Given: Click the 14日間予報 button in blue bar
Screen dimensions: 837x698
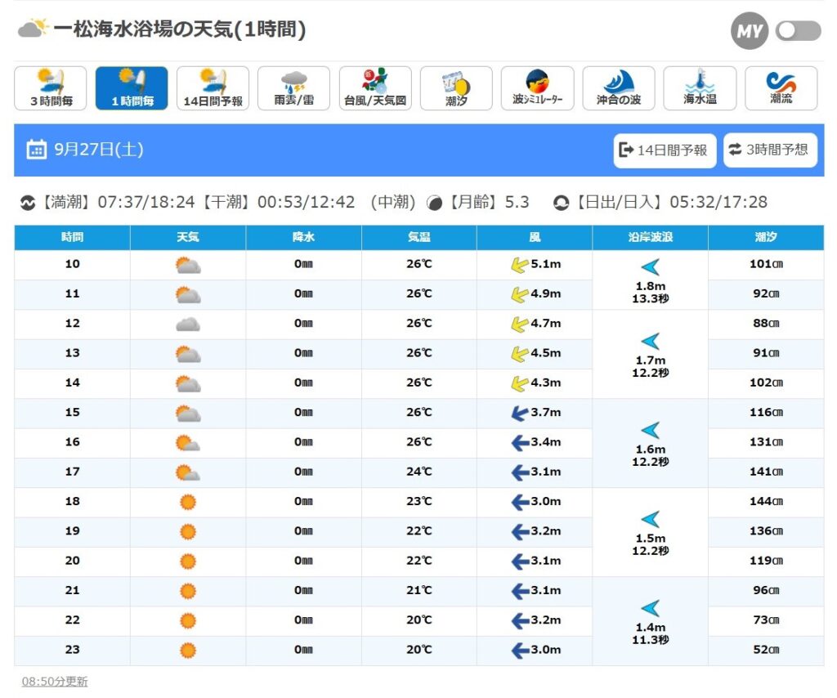Looking at the screenshot, I should pyautogui.click(x=665, y=150).
